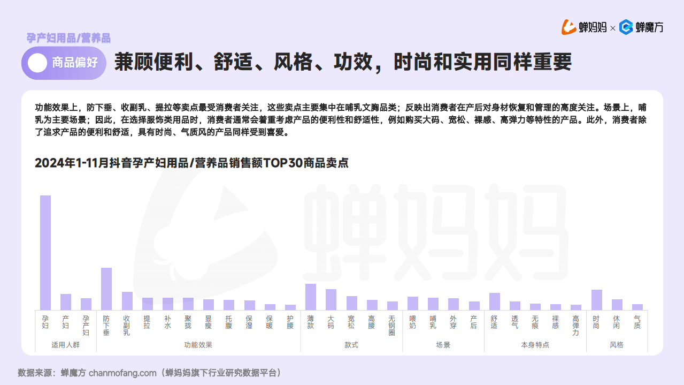Select the 风格 category group label
Viewport: 684px width, 385px height.
617,345
